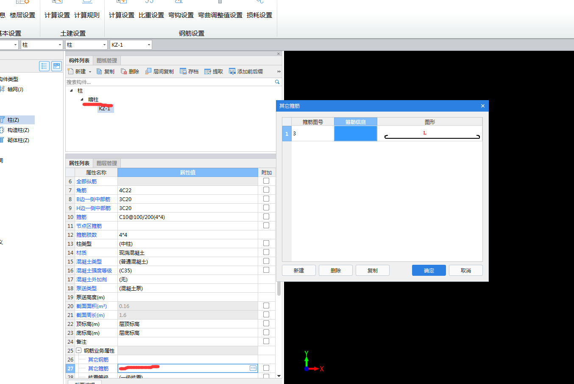Close the 构件列表 panel with the x
The image size is (574, 384).
coord(279,54)
